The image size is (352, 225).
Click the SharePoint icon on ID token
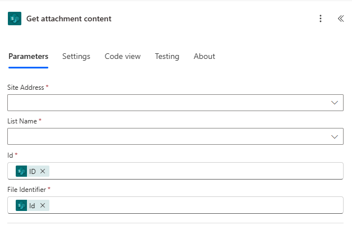point(21,171)
